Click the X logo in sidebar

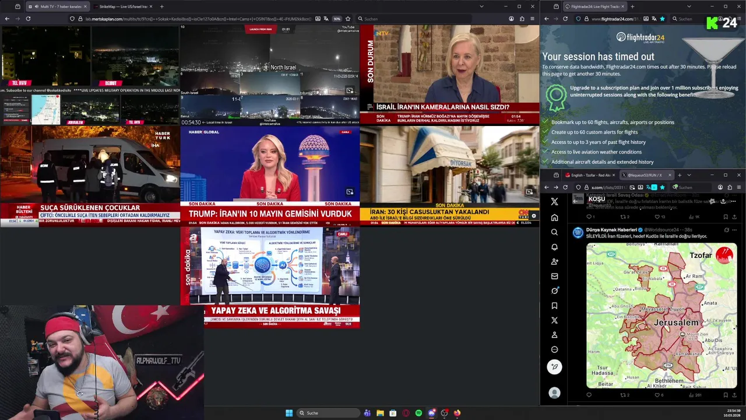pos(554,201)
